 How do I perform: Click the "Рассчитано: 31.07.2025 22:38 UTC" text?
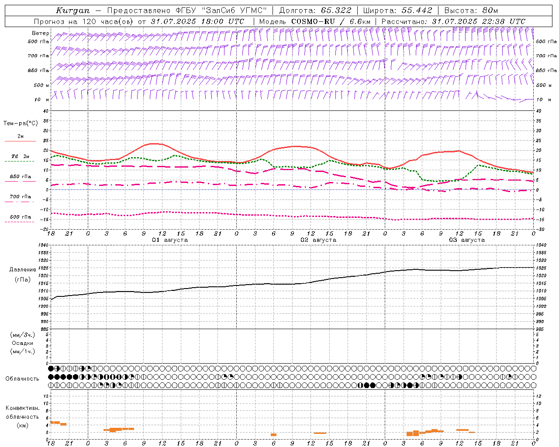(x=453, y=21)
